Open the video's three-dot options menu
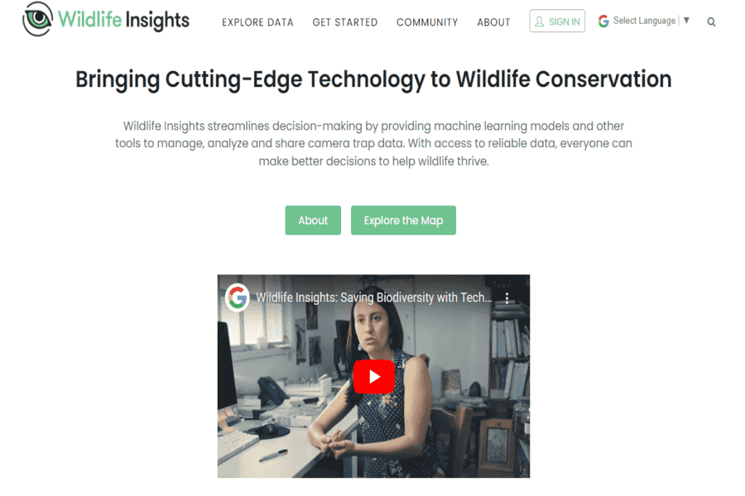Screen dimensions: 745x496 tap(507, 298)
